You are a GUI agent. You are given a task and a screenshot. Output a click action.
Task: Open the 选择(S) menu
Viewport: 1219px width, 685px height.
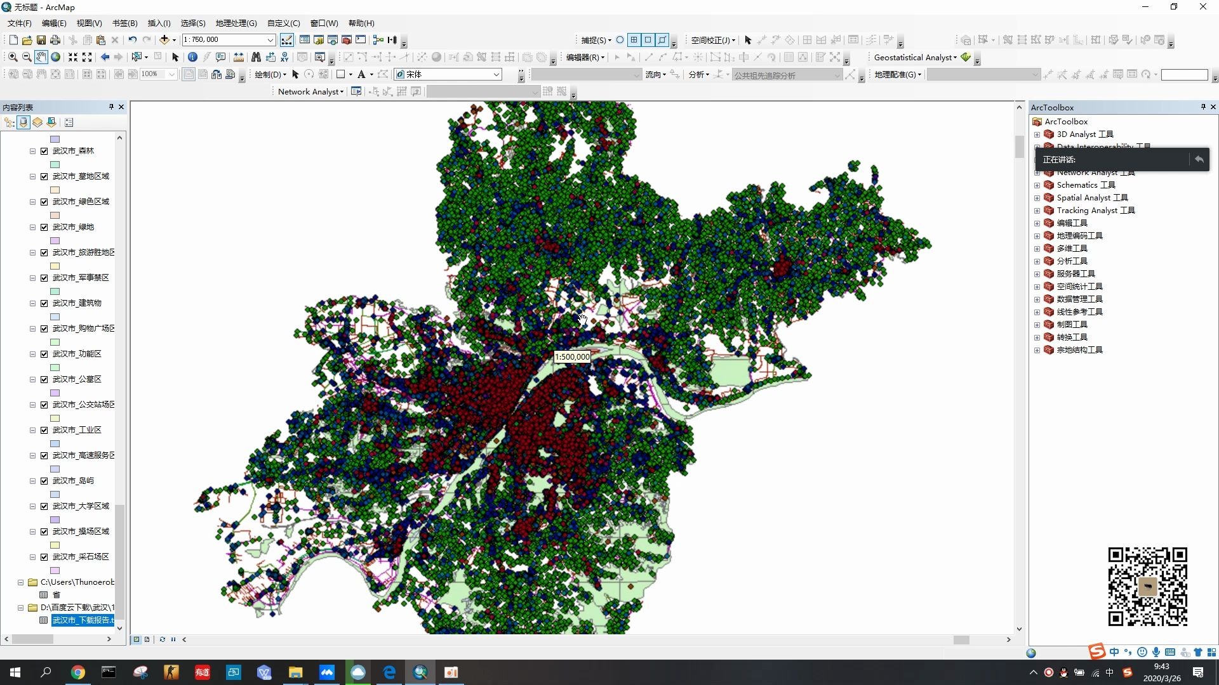[193, 23]
